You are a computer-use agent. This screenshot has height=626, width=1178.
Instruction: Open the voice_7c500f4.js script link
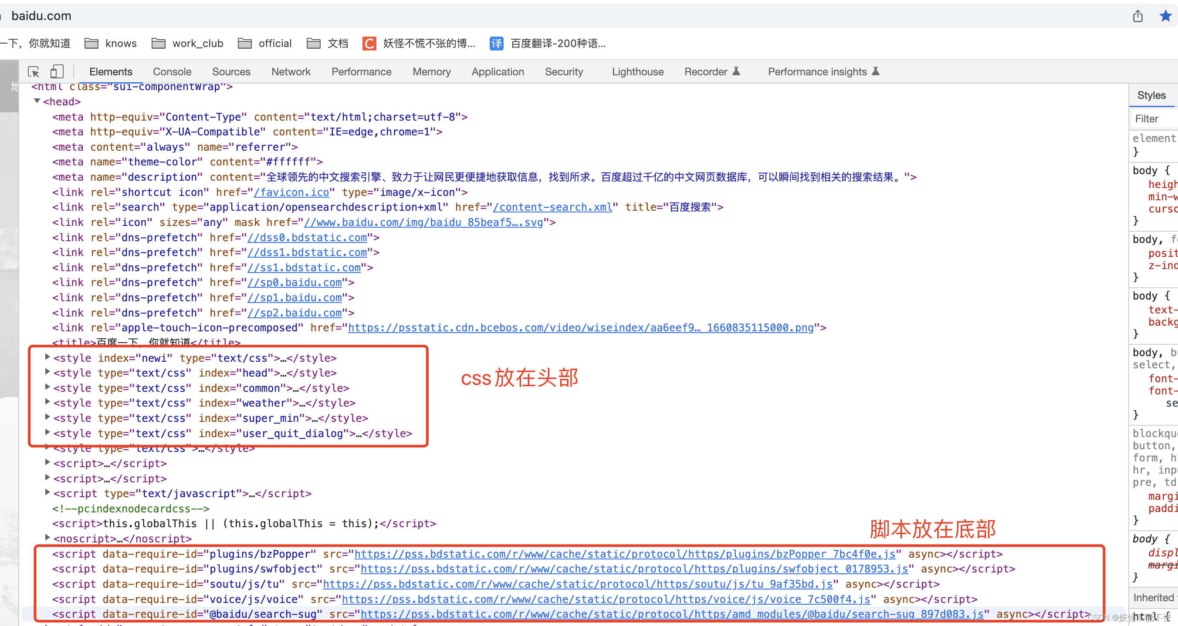(606, 599)
